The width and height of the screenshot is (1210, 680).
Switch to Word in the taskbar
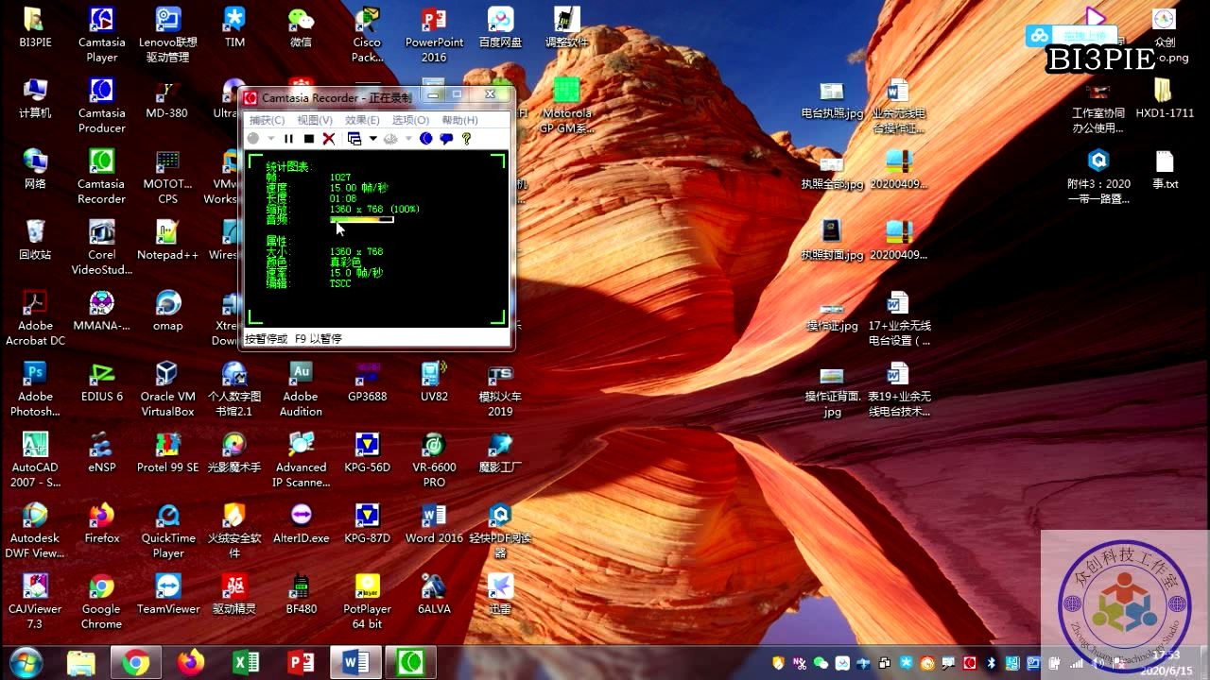point(355,663)
